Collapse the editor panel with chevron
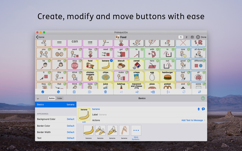Screen dimensions: 242x151 click(38, 98)
